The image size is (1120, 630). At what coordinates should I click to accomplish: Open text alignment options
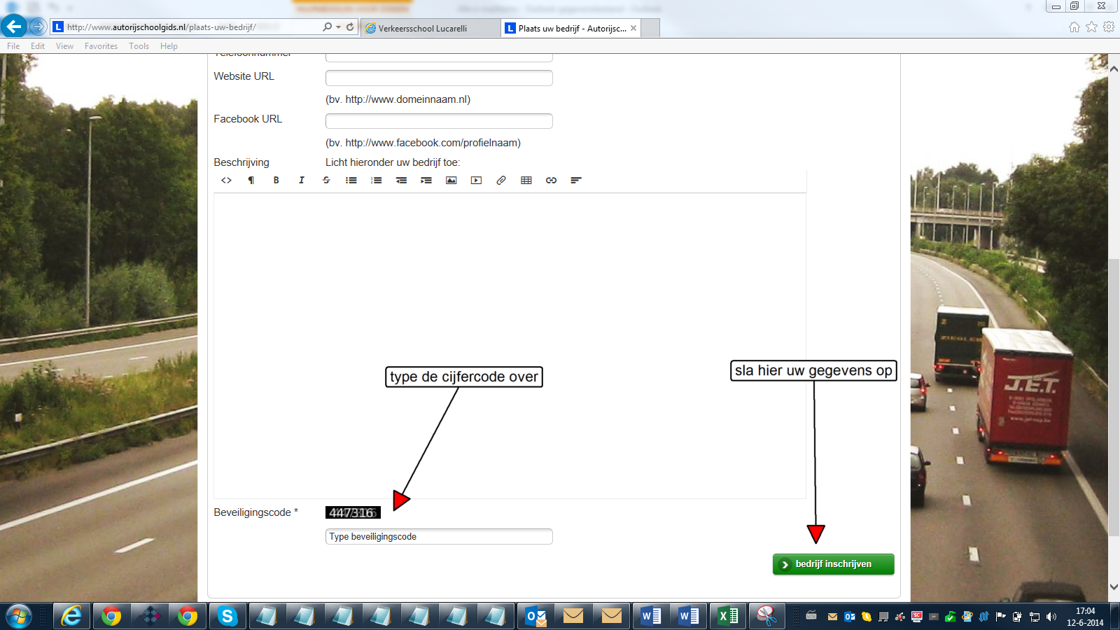(x=576, y=181)
